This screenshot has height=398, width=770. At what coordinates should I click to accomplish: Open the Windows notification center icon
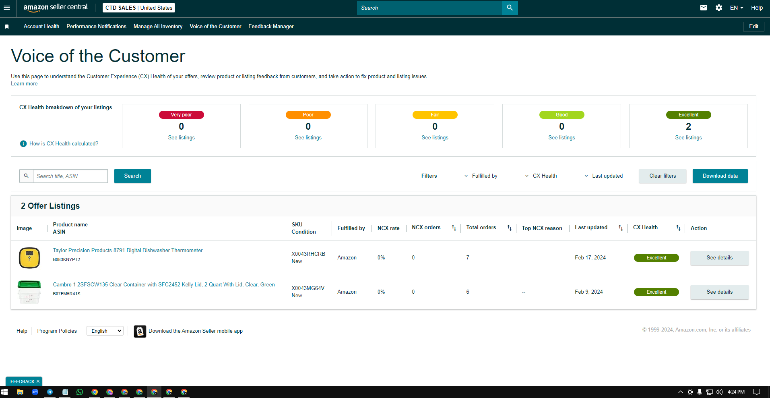[757, 392]
